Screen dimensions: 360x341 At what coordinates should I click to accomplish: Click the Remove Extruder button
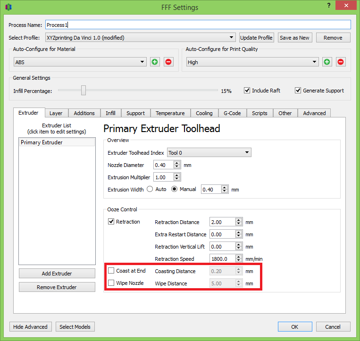click(57, 287)
